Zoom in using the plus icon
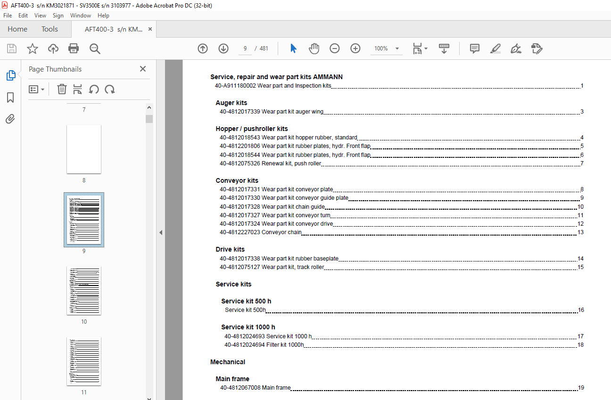 (x=355, y=49)
